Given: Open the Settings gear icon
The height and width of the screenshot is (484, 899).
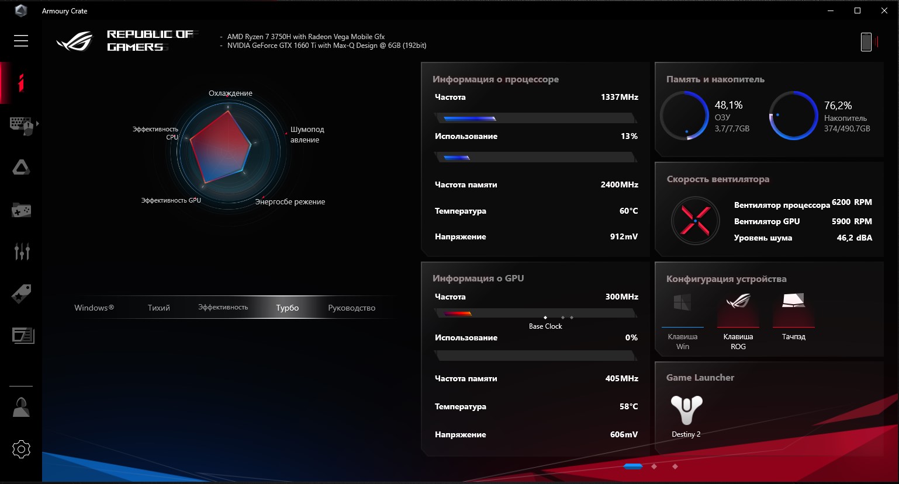Looking at the screenshot, I should tap(21, 449).
